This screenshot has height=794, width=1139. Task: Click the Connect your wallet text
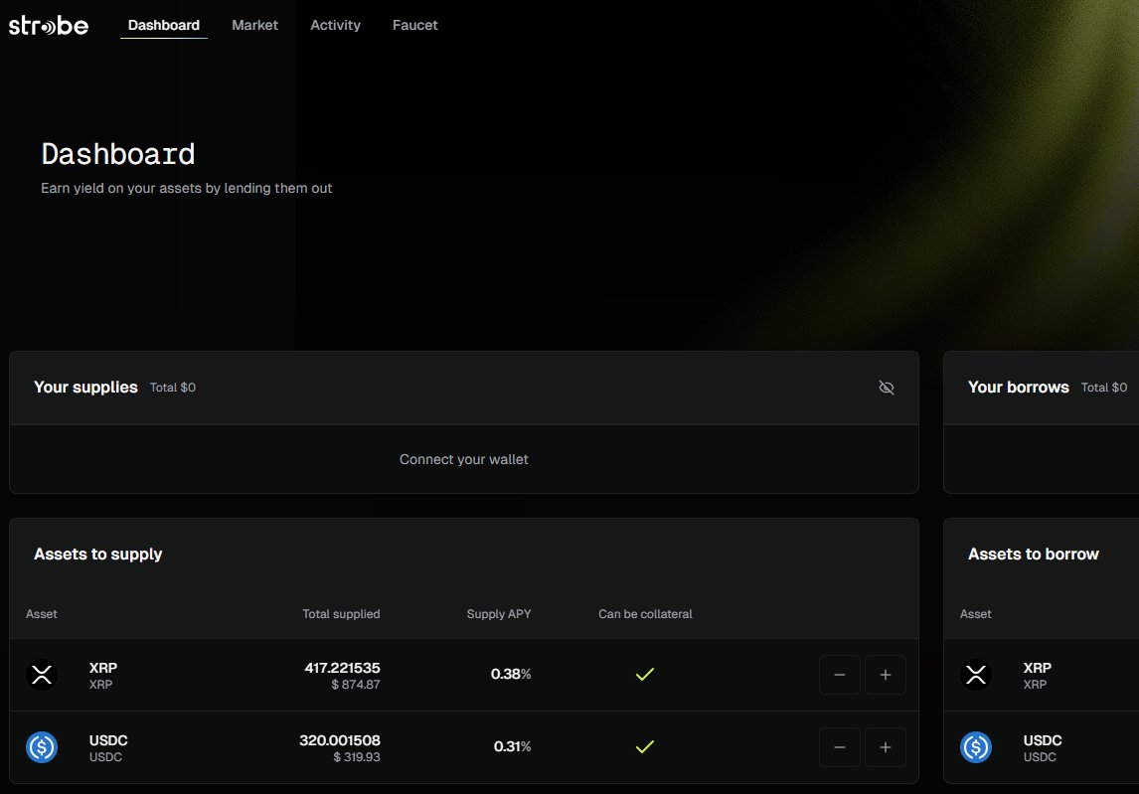463,459
